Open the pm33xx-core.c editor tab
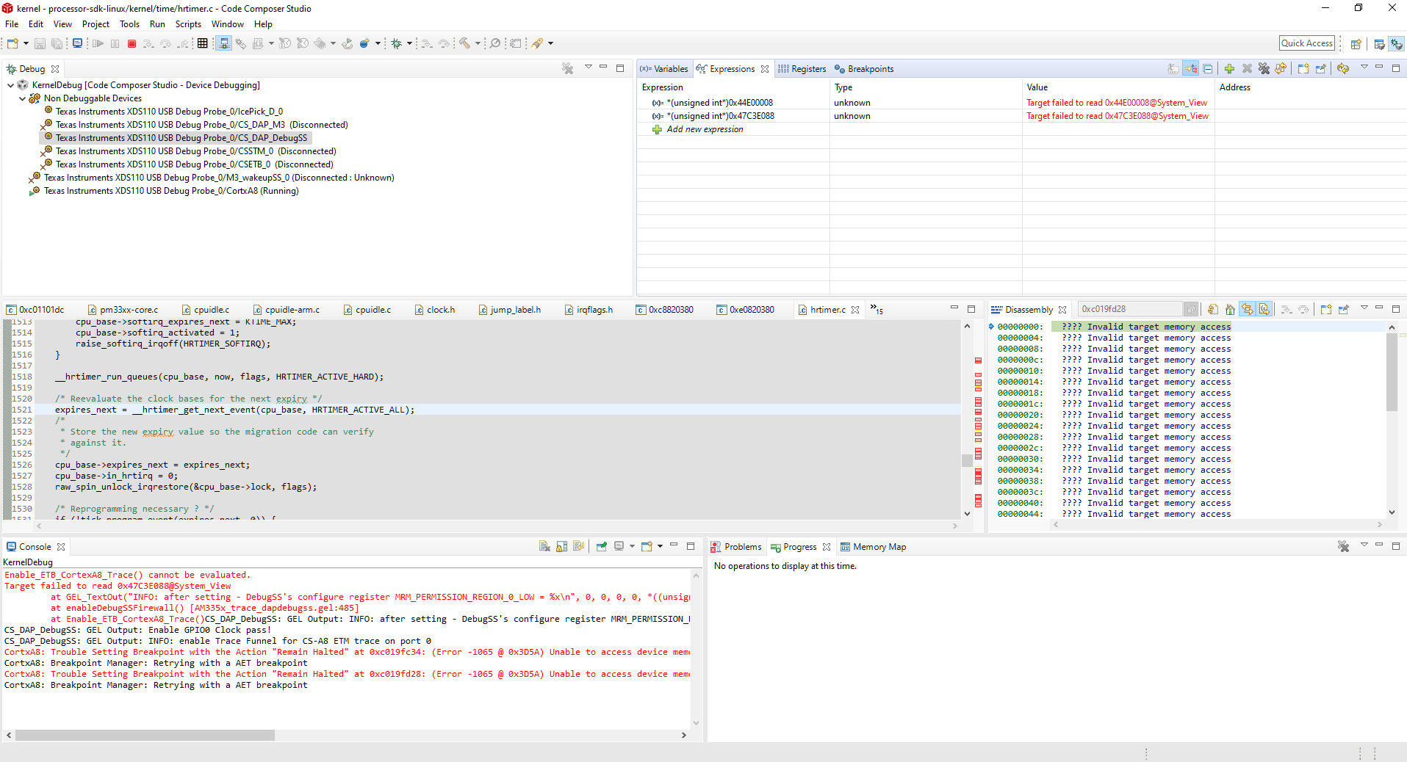This screenshot has height=762, width=1407. coord(122,310)
